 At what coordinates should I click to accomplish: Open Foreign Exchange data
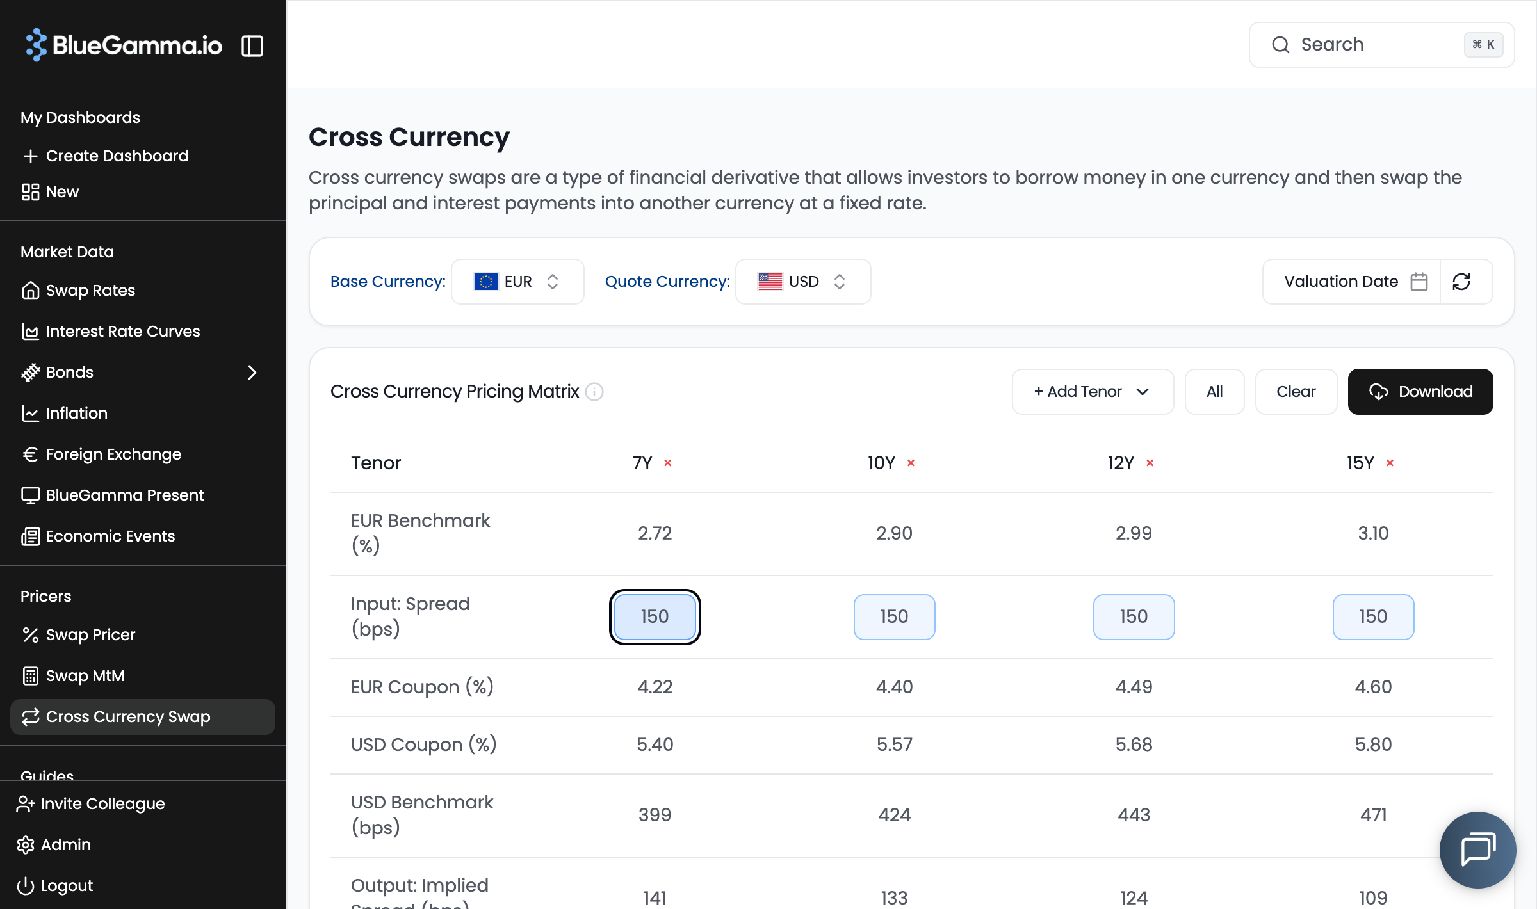click(113, 454)
